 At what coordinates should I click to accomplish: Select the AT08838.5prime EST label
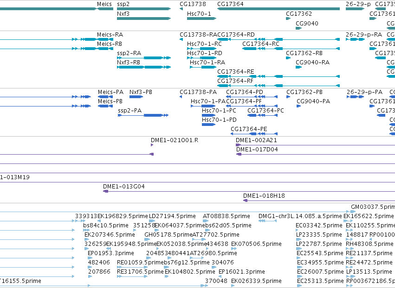click(226, 216)
